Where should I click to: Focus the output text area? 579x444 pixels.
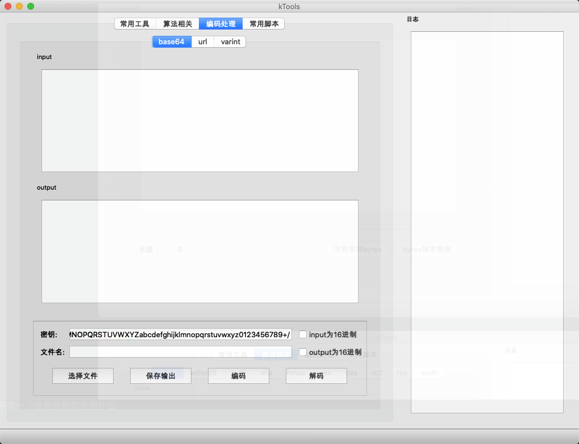pyautogui.click(x=200, y=252)
